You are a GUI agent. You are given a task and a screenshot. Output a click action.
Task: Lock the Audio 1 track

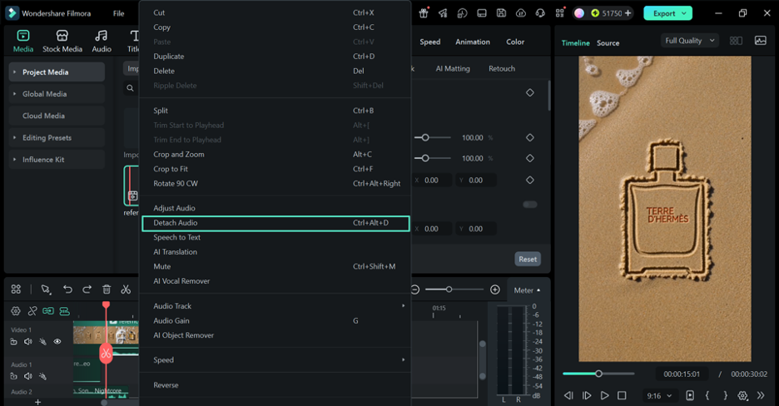14,376
